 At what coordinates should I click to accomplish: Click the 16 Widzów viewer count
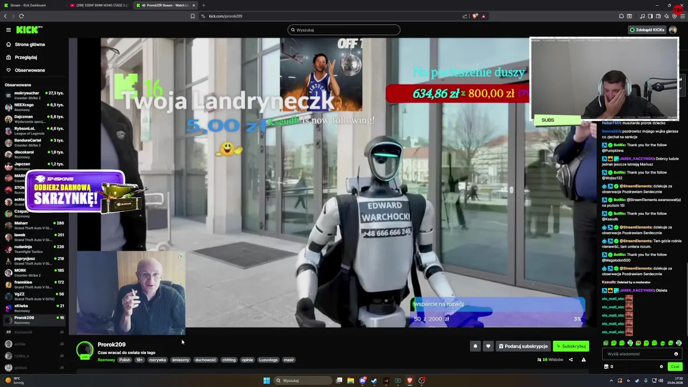coord(550,360)
